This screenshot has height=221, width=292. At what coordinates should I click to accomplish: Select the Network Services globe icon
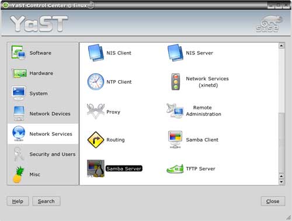tap(19, 134)
